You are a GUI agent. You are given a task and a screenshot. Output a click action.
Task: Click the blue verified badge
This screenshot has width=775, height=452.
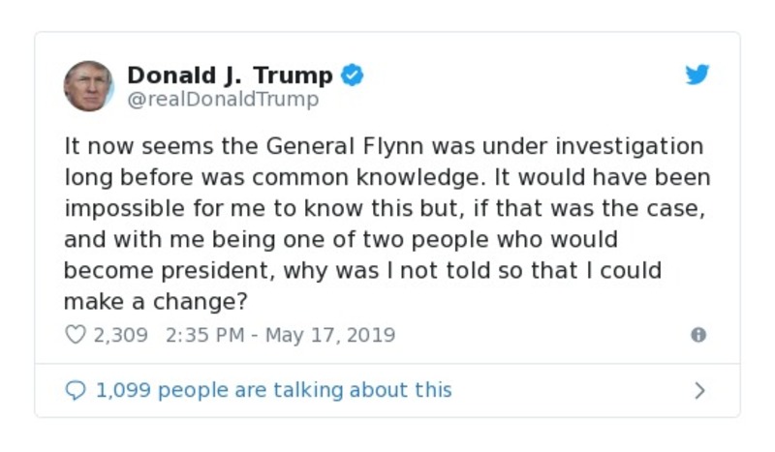coord(353,75)
